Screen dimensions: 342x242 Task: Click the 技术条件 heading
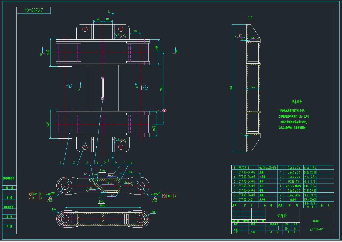click(x=297, y=102)
